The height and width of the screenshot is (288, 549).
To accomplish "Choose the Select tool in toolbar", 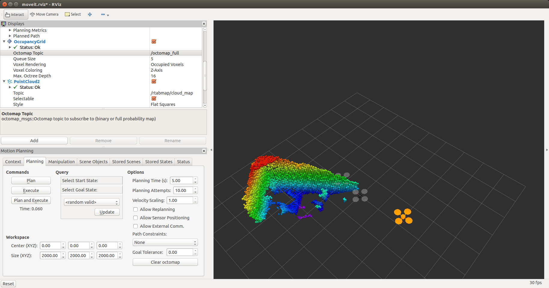I will 73,14.
